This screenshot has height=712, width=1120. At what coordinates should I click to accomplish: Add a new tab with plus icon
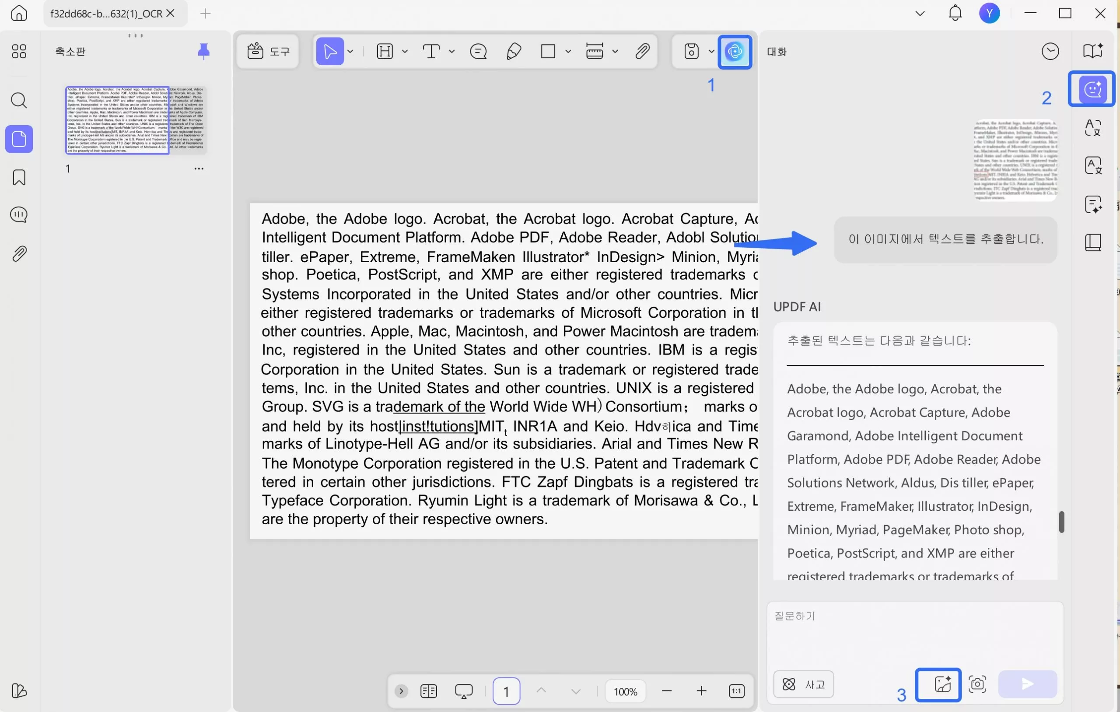click(205, 14)
